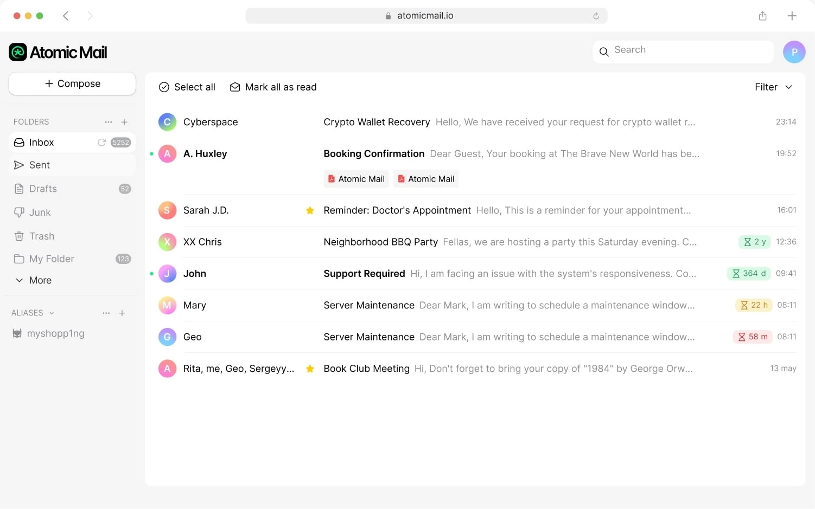Click the 364 d expiration badge
815x509 pixels.
point(749,274)
